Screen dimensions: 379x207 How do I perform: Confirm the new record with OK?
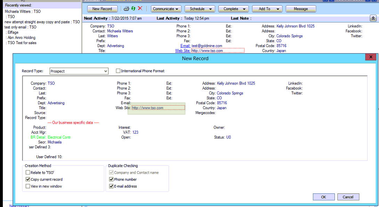(323, 197)
